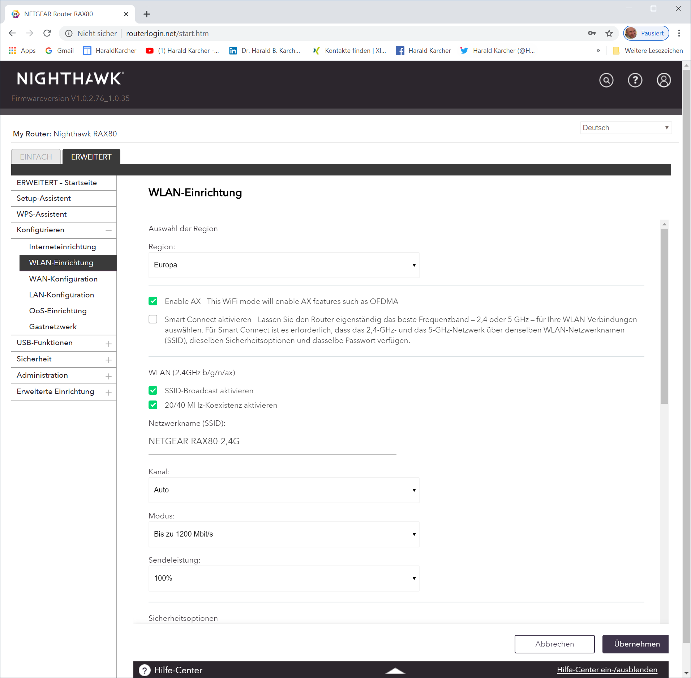Click the Hilfe-Center question icon at bottom
This screenshot has height=678, width=691.
145,670
